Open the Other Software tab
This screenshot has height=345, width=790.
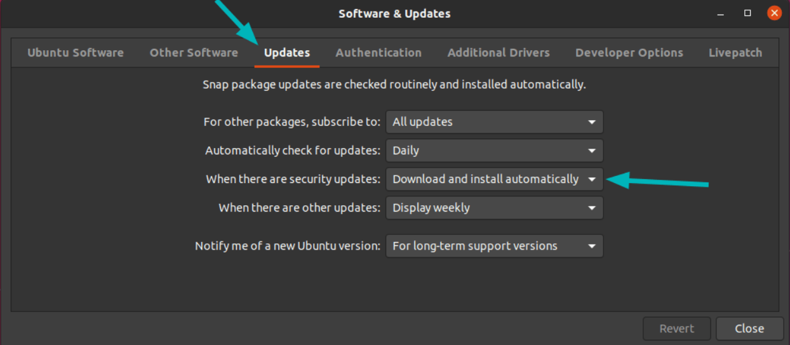coord(194,53)
